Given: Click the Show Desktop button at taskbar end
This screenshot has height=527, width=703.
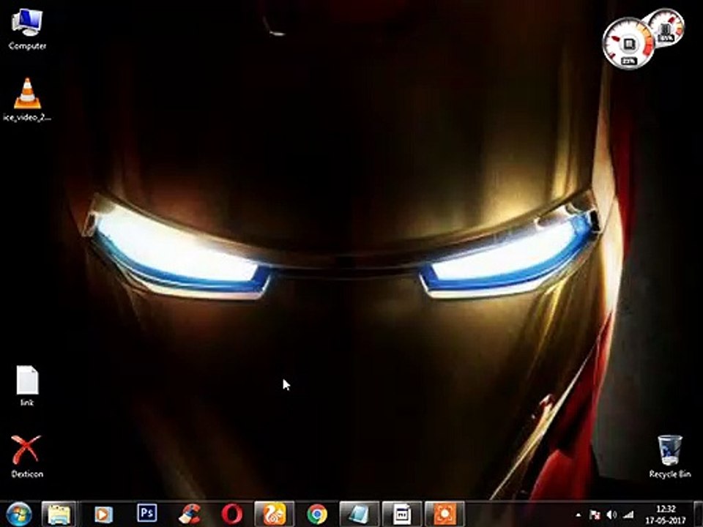Looking at the screenshot, I should tap(699, 514).
